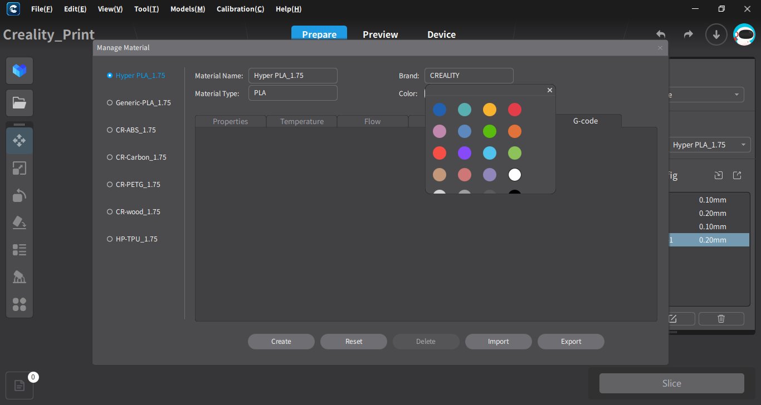This screenshot has width=761, height=405.
Task: Click the trash delete button in right panel
Action: (x=721, y=319)
